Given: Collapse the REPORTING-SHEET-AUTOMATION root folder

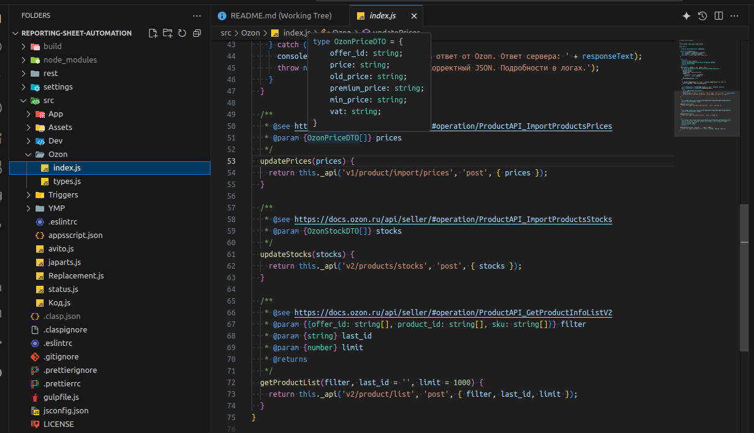Looking at the screenshot, I should [x=15, y=33].
